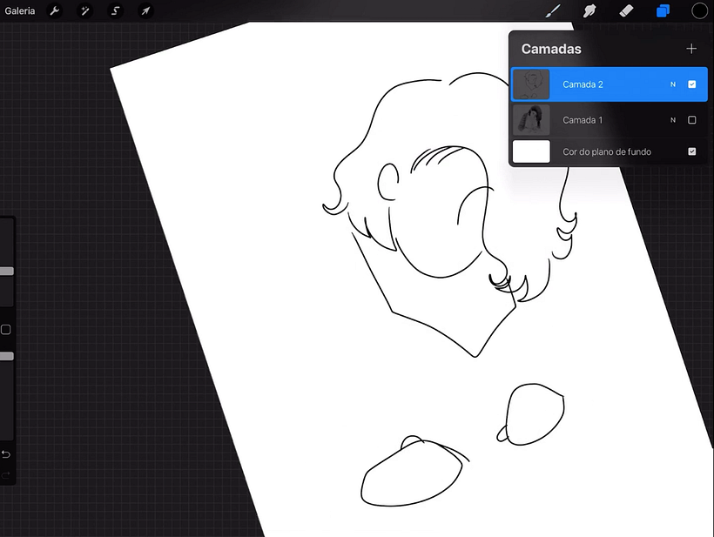Viewport: 714px width, 537px height.
Task: Activate the Transform arrow tool
Action: pos(145,10)
